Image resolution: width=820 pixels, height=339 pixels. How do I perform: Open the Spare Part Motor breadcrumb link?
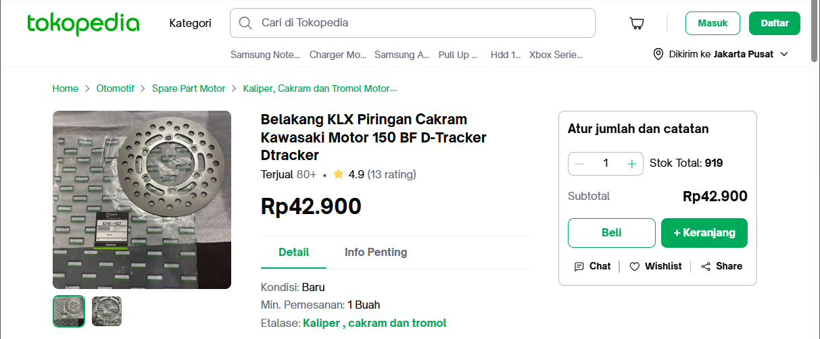tap(189, 88)
